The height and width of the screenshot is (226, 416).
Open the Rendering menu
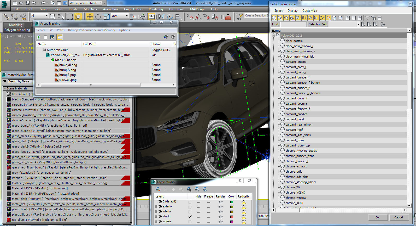(x=156, y=9)
